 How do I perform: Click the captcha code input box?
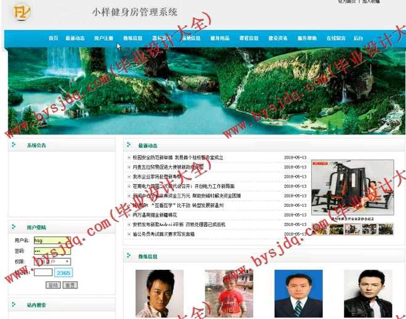(x=43, y=272)
